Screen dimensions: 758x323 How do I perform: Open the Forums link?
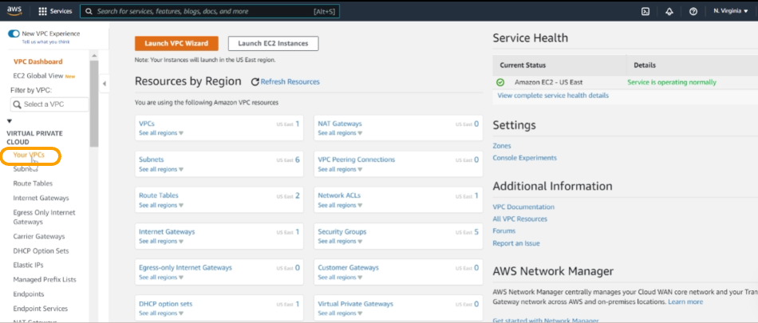[504, 231]
